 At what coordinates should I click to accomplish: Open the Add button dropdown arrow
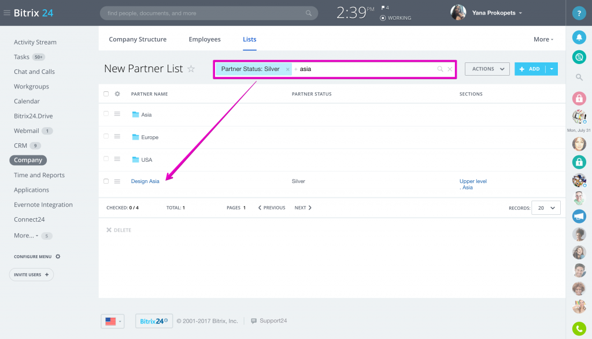point(552,69)
